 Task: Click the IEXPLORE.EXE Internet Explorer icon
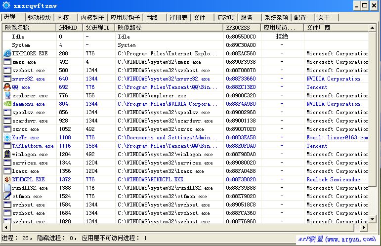point(7,53)
